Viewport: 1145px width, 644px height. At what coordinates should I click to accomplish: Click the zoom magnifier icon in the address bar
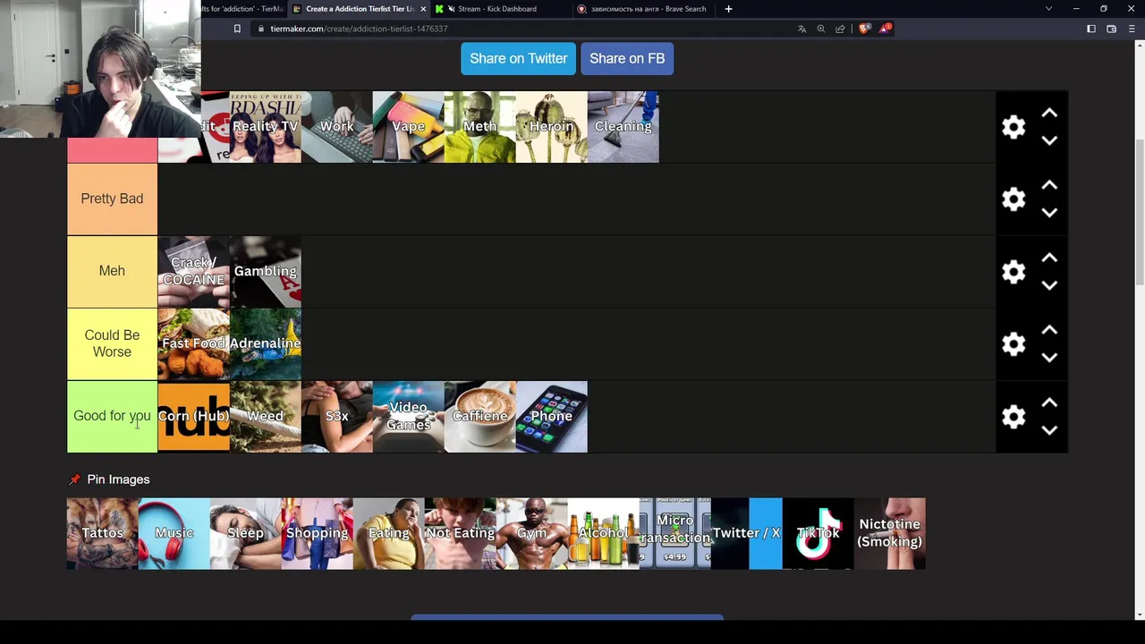(820, 29)
